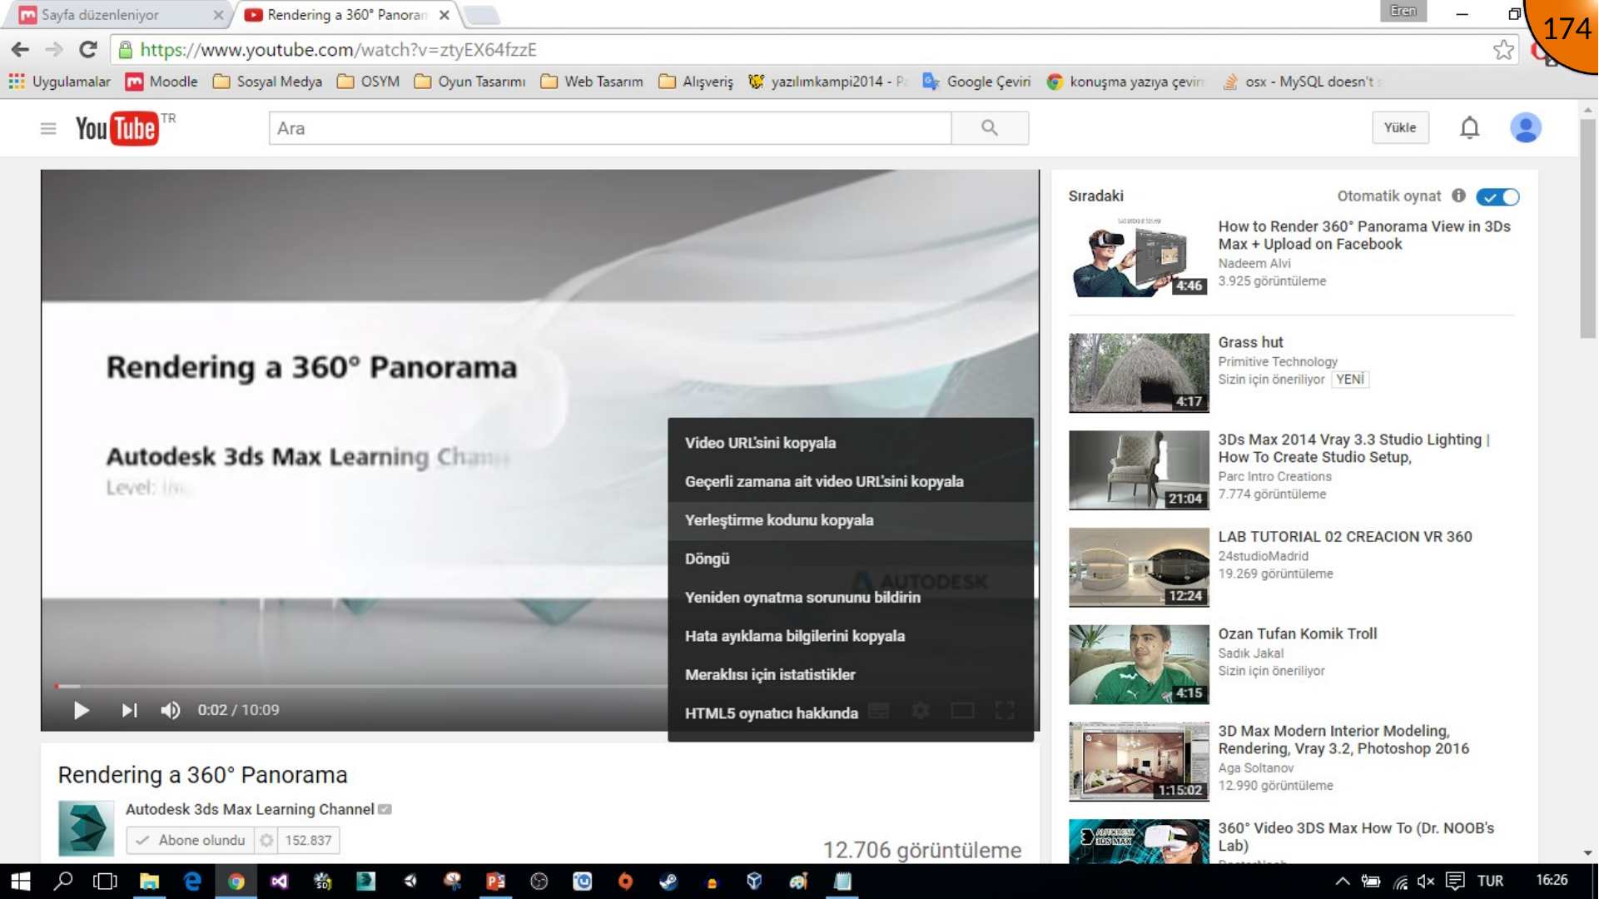Mute the video volume speaker icon
The height and width of the screenshot is (899, 1599).
pos(170,710)
